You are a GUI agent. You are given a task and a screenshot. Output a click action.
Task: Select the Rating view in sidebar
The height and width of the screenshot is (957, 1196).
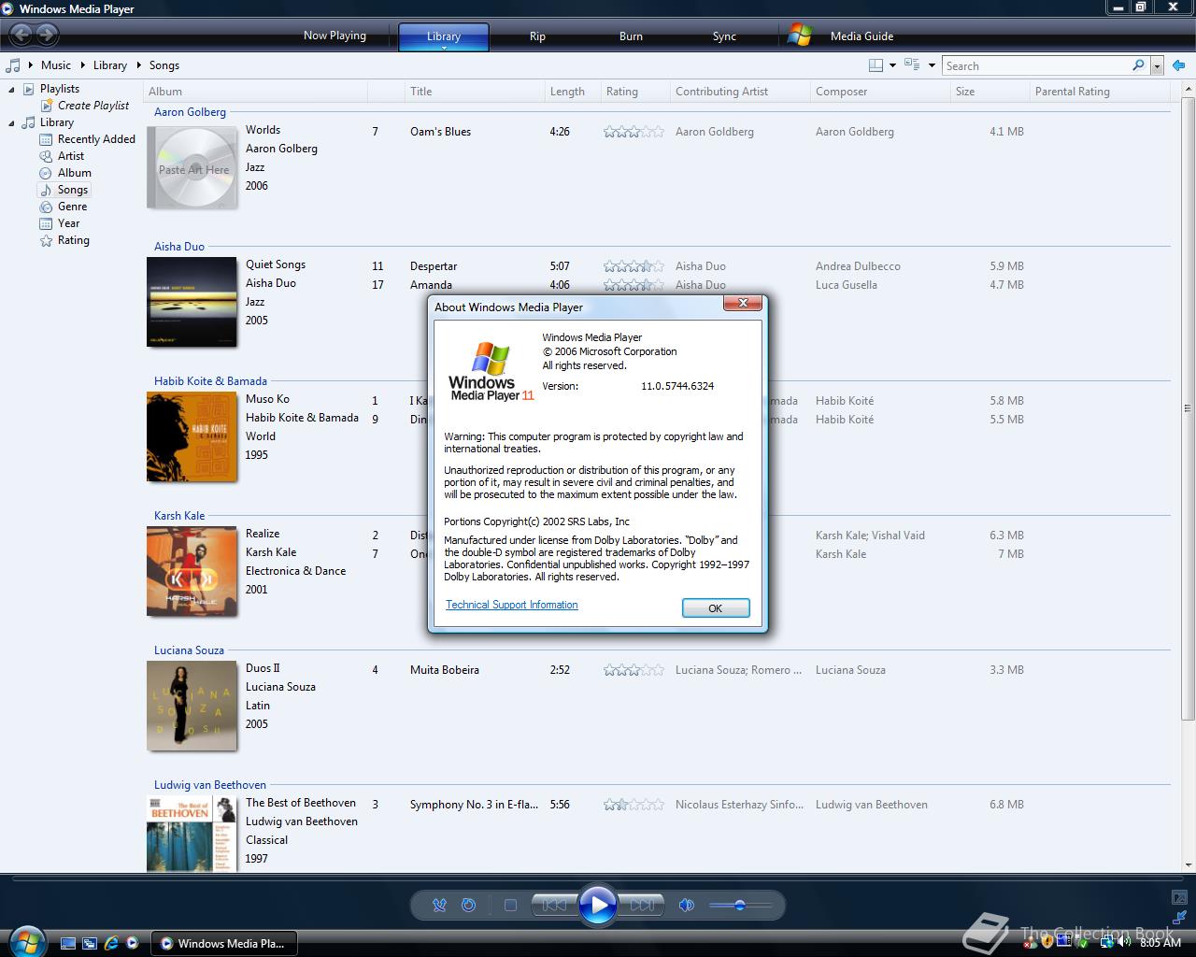(74, 240)
